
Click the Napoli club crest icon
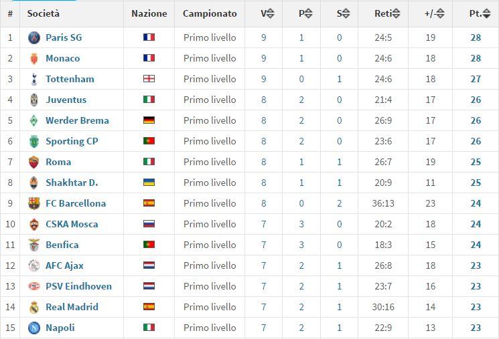click(x=34, y=328)
